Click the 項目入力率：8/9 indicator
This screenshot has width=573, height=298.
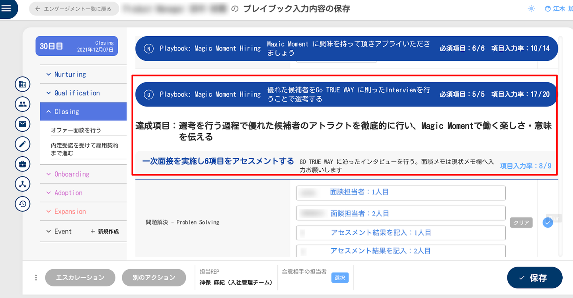[x=526, y=166]
